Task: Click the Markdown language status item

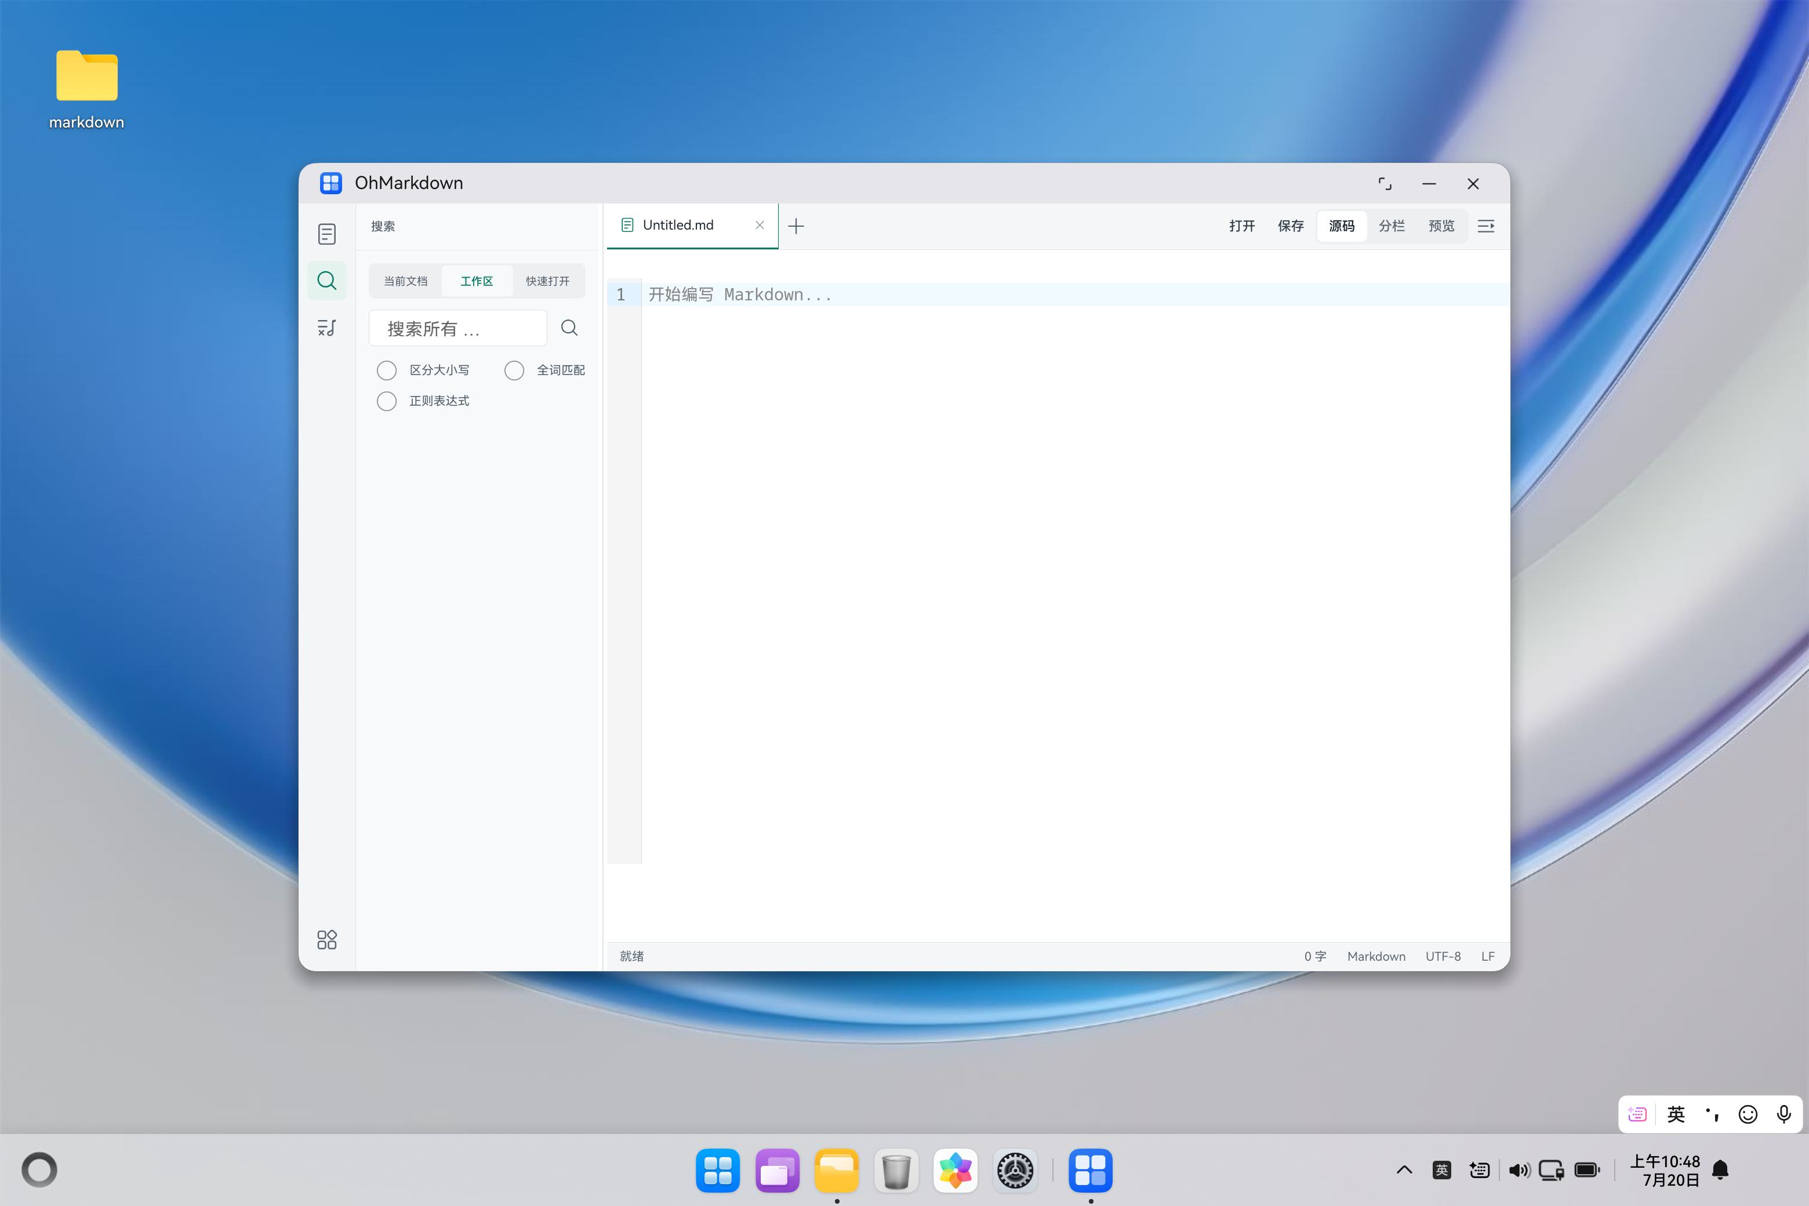Action: pyautogui.click(x=1376, y=956)
